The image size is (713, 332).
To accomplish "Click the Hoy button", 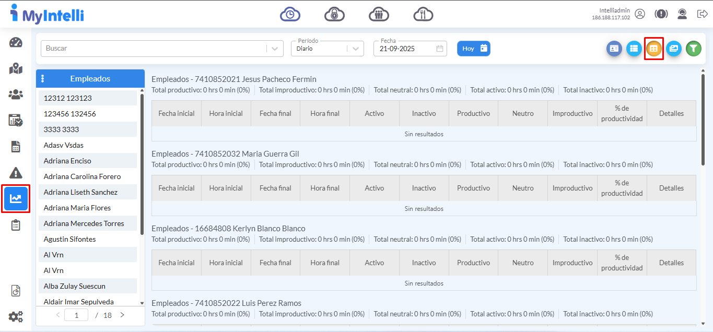I will coord(473,49).
